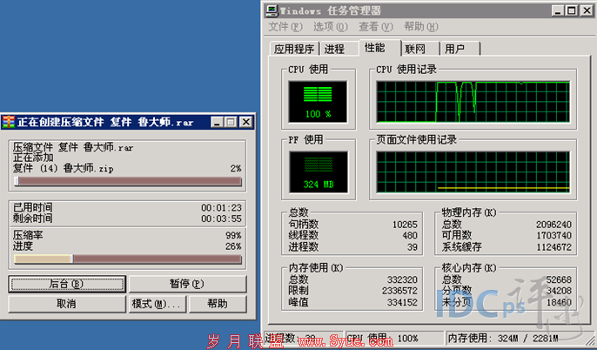597x350 pixels.
Task: Click the 核心内存 总数 value 52668
Action: pyautogui.click(x=559, y=280)
